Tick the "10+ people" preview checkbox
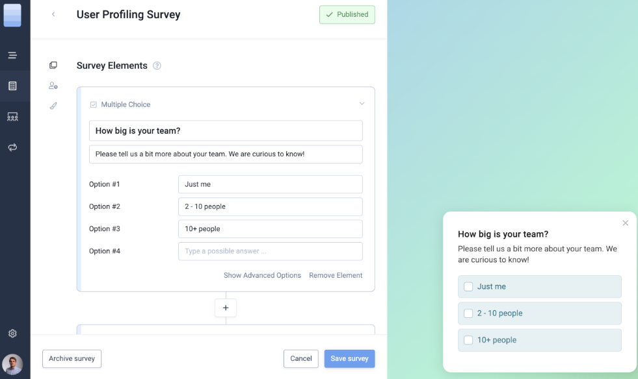The height and width of the screenshot is (379, 638). click(468, 339)
